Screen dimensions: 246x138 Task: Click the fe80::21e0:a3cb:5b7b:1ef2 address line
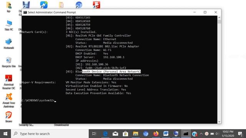[x=101, y=68]
